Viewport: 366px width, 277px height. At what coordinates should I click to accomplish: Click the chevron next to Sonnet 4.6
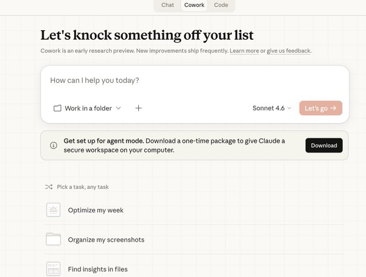[x=289, y=108]
